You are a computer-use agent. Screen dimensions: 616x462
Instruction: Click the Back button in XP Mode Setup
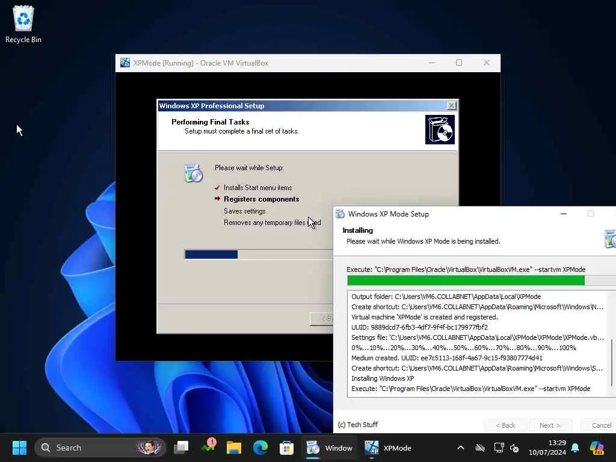click(x=505, y=425)
